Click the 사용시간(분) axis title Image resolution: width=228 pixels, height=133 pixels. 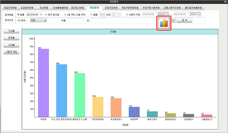25,77
